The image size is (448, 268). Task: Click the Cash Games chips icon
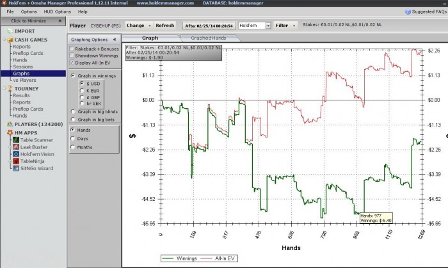(x=10, y=40)
